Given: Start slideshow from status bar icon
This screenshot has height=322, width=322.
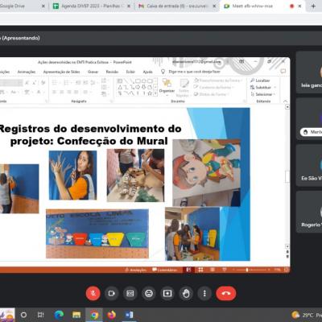Looking at the screenshot, I should [x=225, y=270].
